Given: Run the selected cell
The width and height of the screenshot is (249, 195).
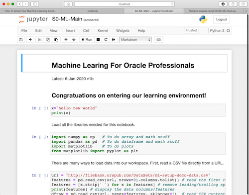Looking at the screenshot, I should tap(87, 40).
